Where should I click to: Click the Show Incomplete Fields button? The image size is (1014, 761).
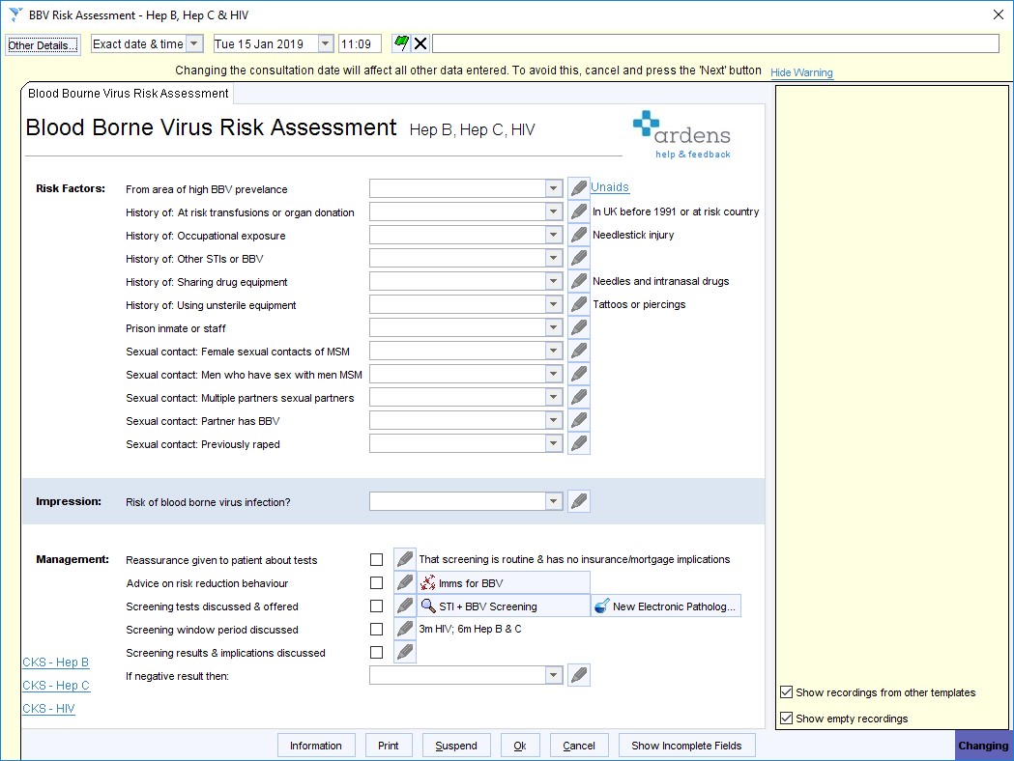[686, 745]
